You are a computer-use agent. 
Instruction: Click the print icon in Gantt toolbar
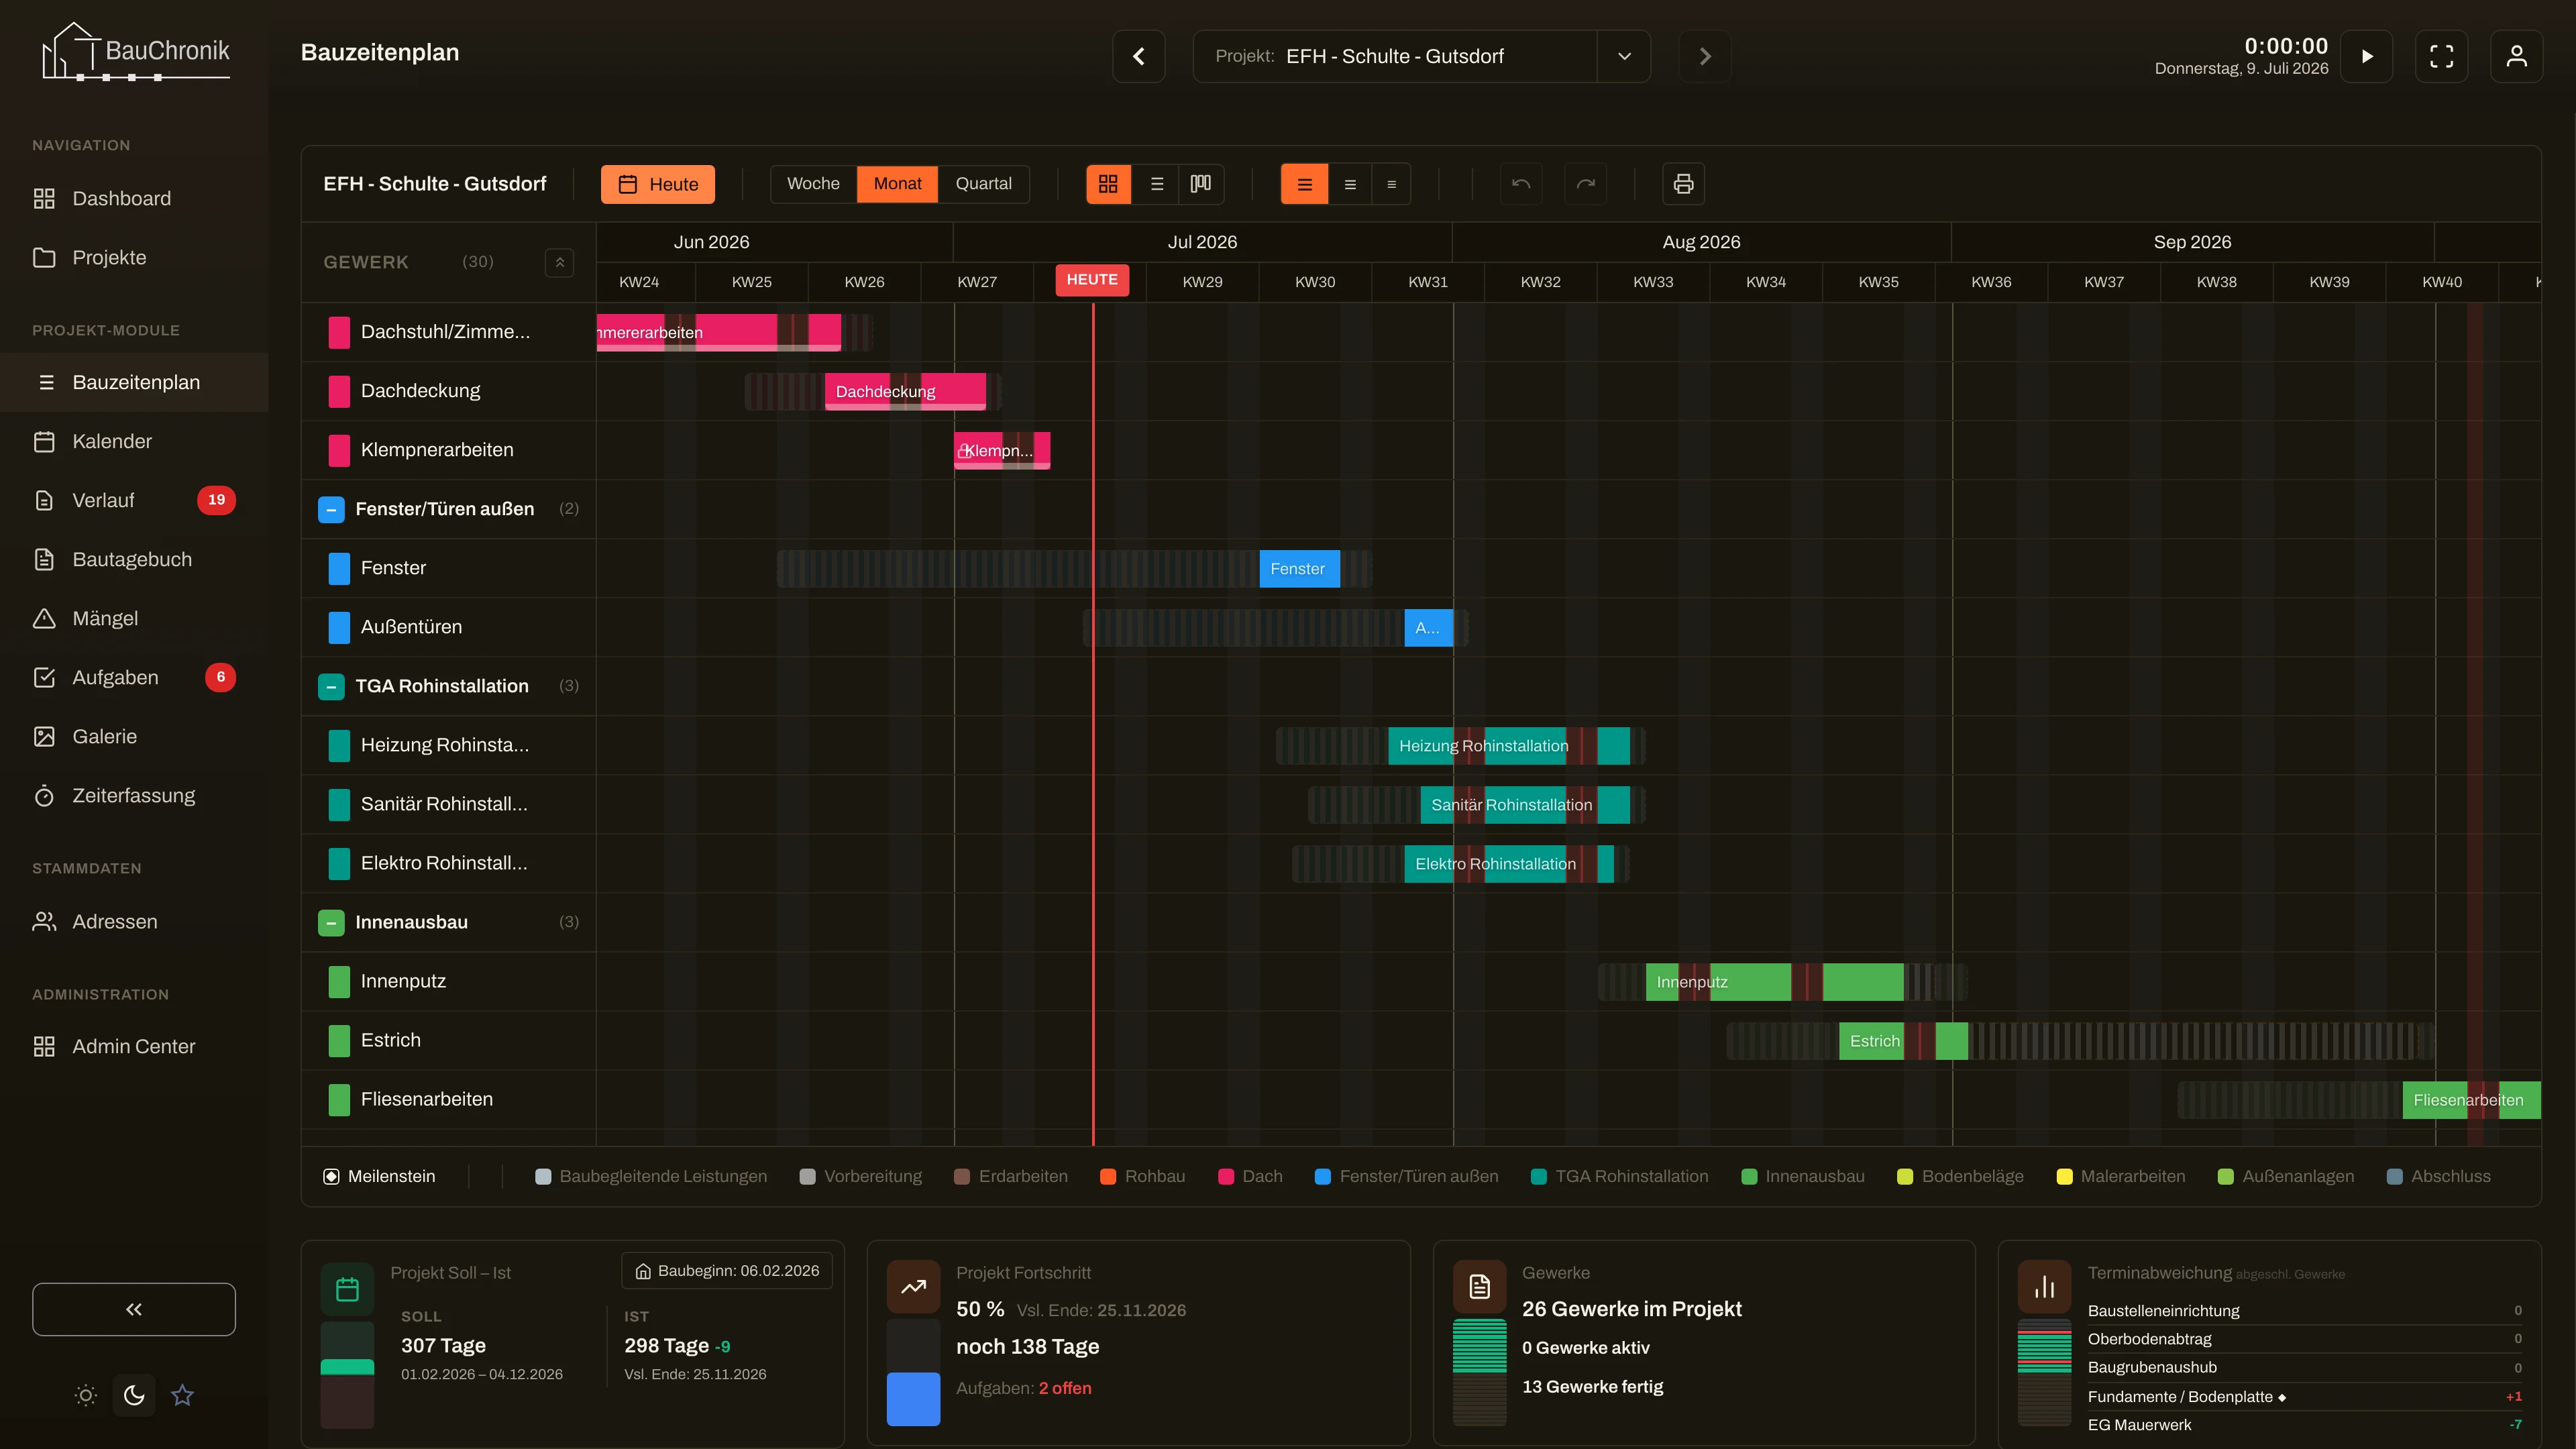pos(1683,184)
